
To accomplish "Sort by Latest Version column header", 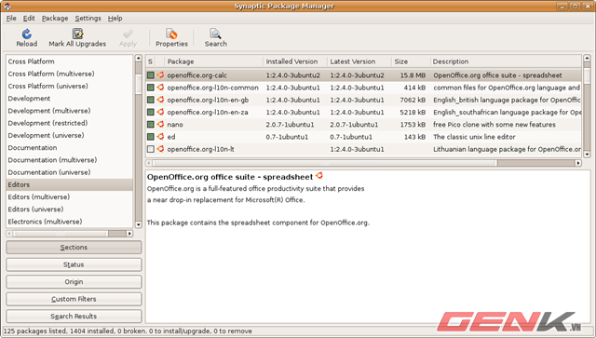I will [359, 61].
